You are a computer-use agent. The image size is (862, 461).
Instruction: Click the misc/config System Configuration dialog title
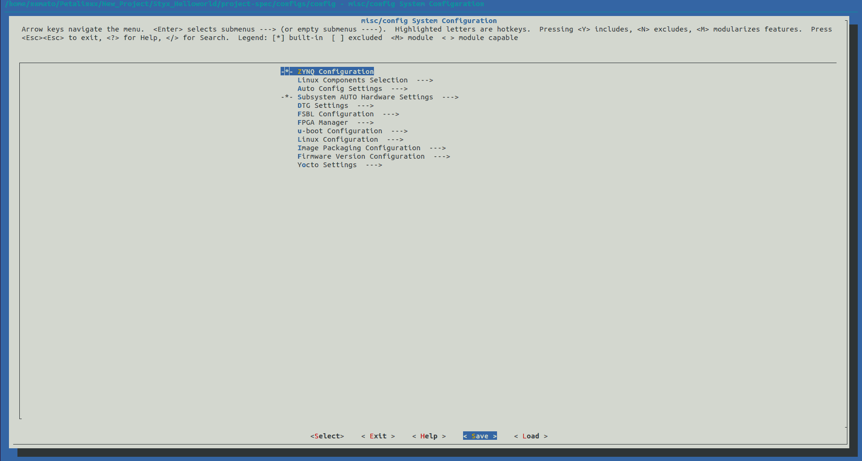coord(429,21)
